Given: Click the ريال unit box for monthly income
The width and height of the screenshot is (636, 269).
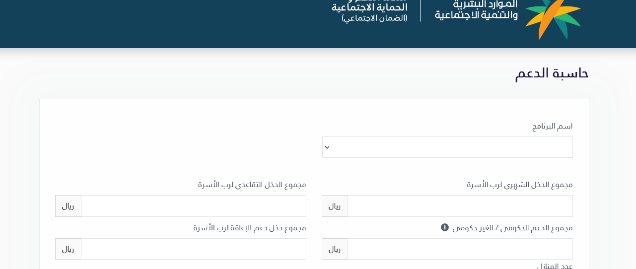Looking at the screenshot, I should 335,206.
